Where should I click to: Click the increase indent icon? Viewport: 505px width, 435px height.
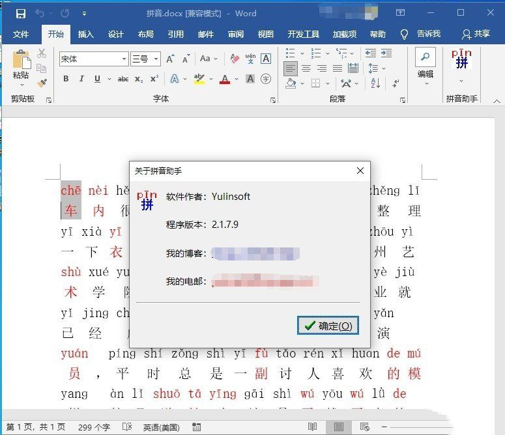pos(386,53)
